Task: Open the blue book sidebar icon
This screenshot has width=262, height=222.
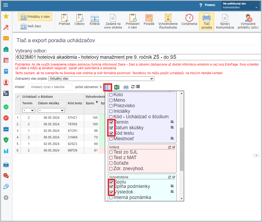Action: pyautogui.click(x=6, y=71)
